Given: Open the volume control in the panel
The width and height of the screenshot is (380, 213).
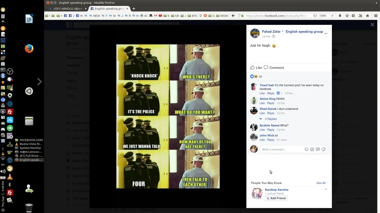Looking at the screenshot, I should click(3, 171).
